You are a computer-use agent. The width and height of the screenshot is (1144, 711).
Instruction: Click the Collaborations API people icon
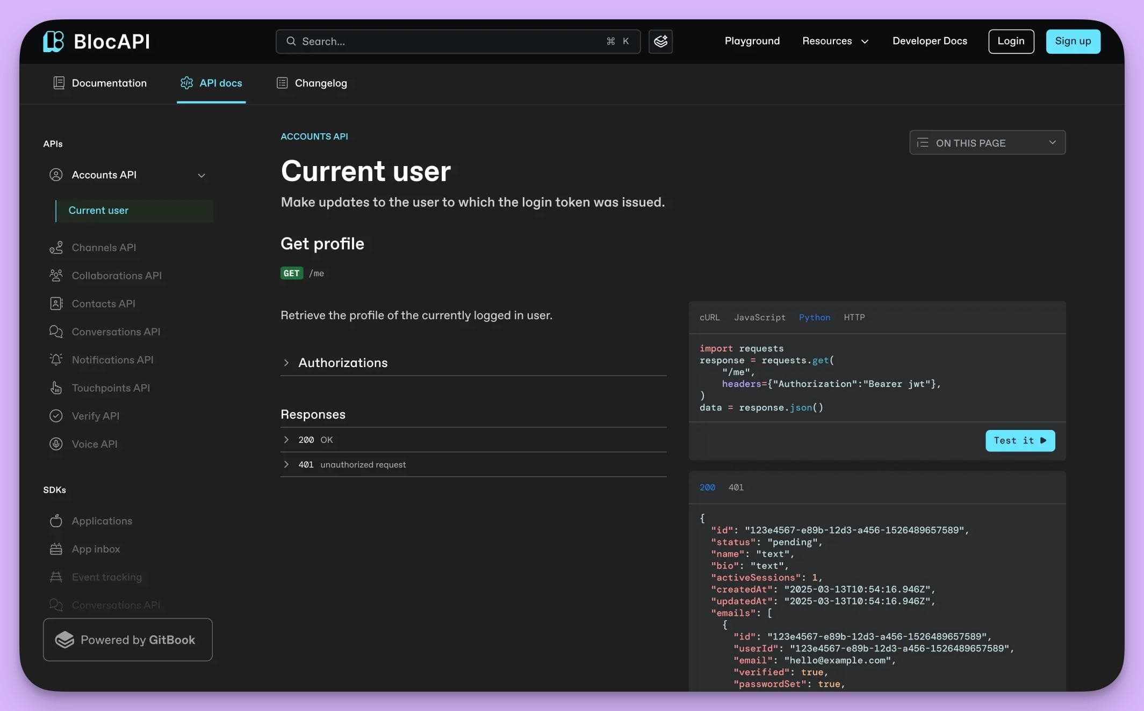click(56, 275)
